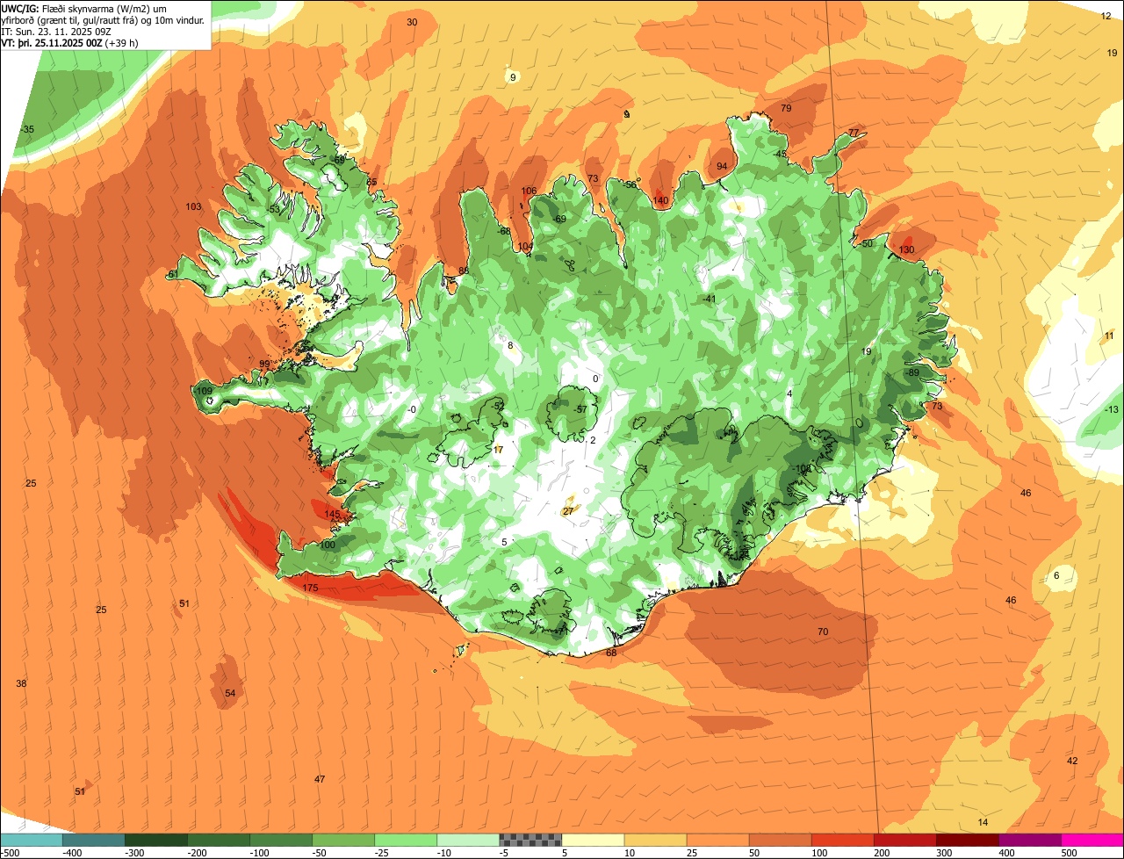Image resolution: width=1124 pixels, height=859 pixels.
Task: Click the map value '47' in the southern ocean
Action: pos(320,780)
